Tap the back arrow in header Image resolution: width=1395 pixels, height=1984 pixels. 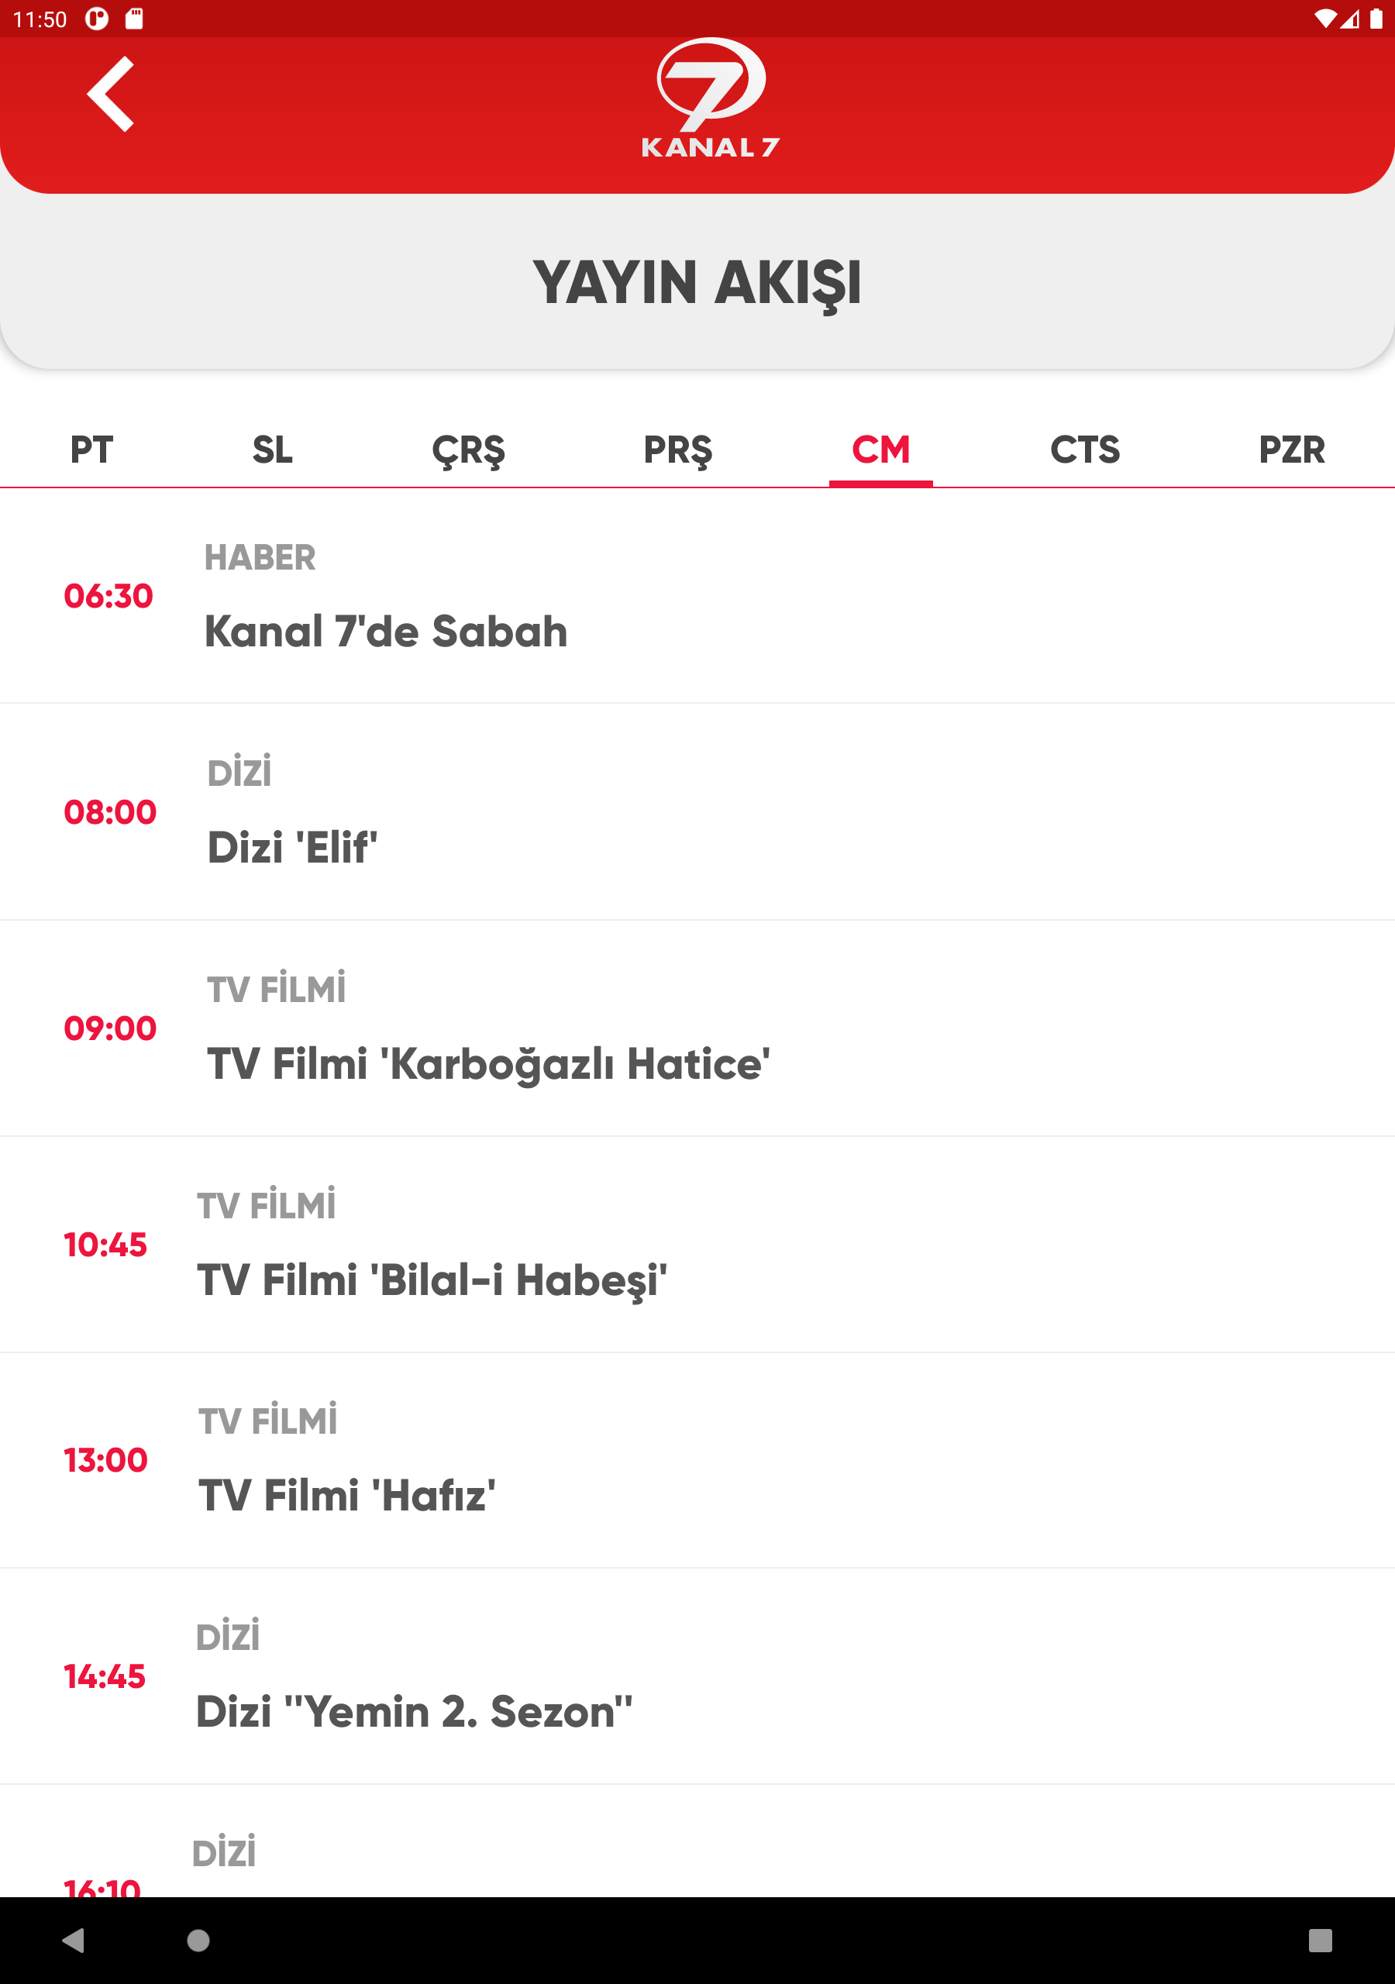click(111, 95)
